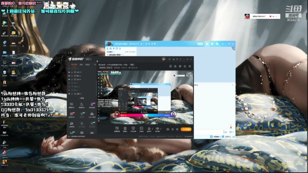Toggle eye icon of the topmost dimmed layer
308x173 pixels.
[69, 69]
